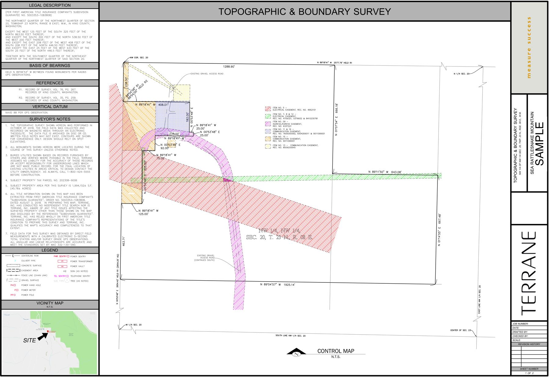This screenshot has height=377, width=549.
Task: Click the Job Number field in title block
Action: click(529, 324)
